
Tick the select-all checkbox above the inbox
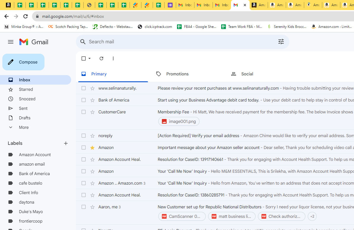pyautogui.click(x=84, y=58)
